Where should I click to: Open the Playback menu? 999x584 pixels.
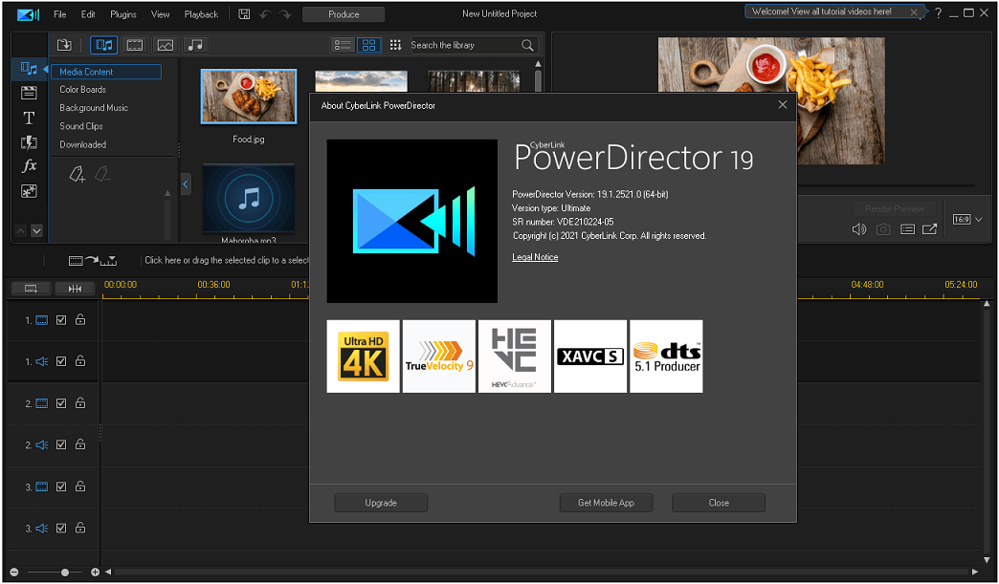pos(201,14)
